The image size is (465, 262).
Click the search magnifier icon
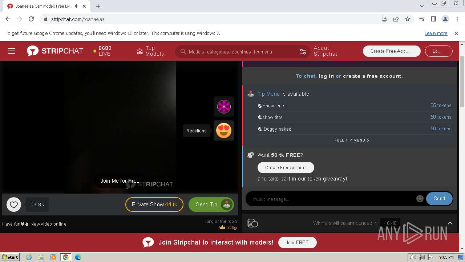(183, 52)
